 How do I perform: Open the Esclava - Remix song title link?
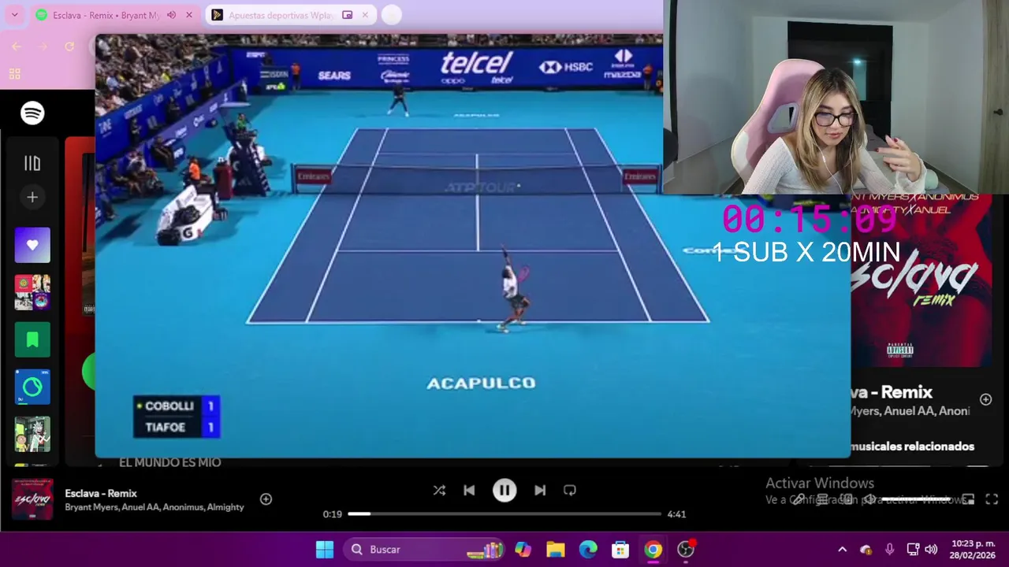point(101,493)
